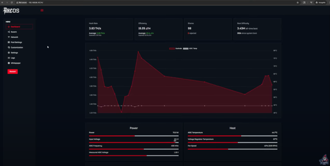The width and height of the screenshot is (330, 166).
Task: Click the AxeOS logo
Action: click(x=11, y=11)
